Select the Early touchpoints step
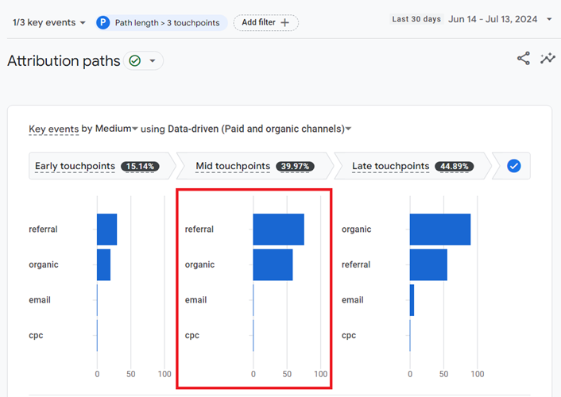 click(102, 166)
